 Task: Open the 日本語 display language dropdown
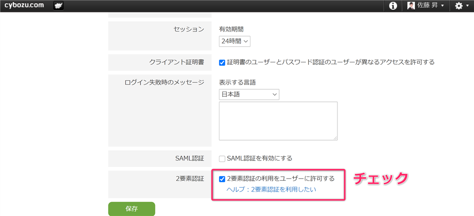(x=249, y=94)
